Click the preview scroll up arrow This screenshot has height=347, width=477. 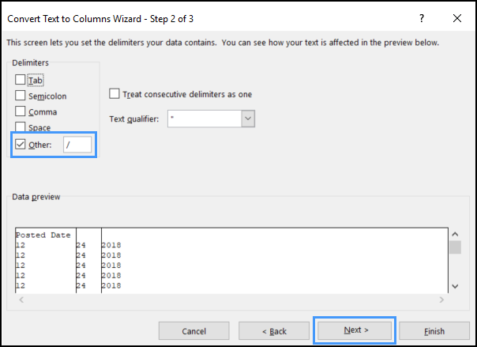point(455,234)
